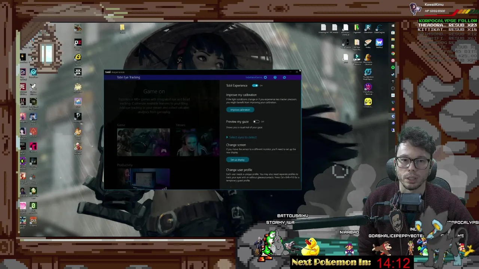Select the Organizer desktop icon
Image resolution: width=479 pixels, height=269 pixels.
[x=357, y=29]
